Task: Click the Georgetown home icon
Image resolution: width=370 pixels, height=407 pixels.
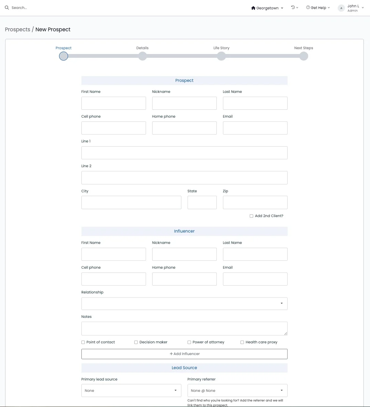Action: tap(253, 8)
